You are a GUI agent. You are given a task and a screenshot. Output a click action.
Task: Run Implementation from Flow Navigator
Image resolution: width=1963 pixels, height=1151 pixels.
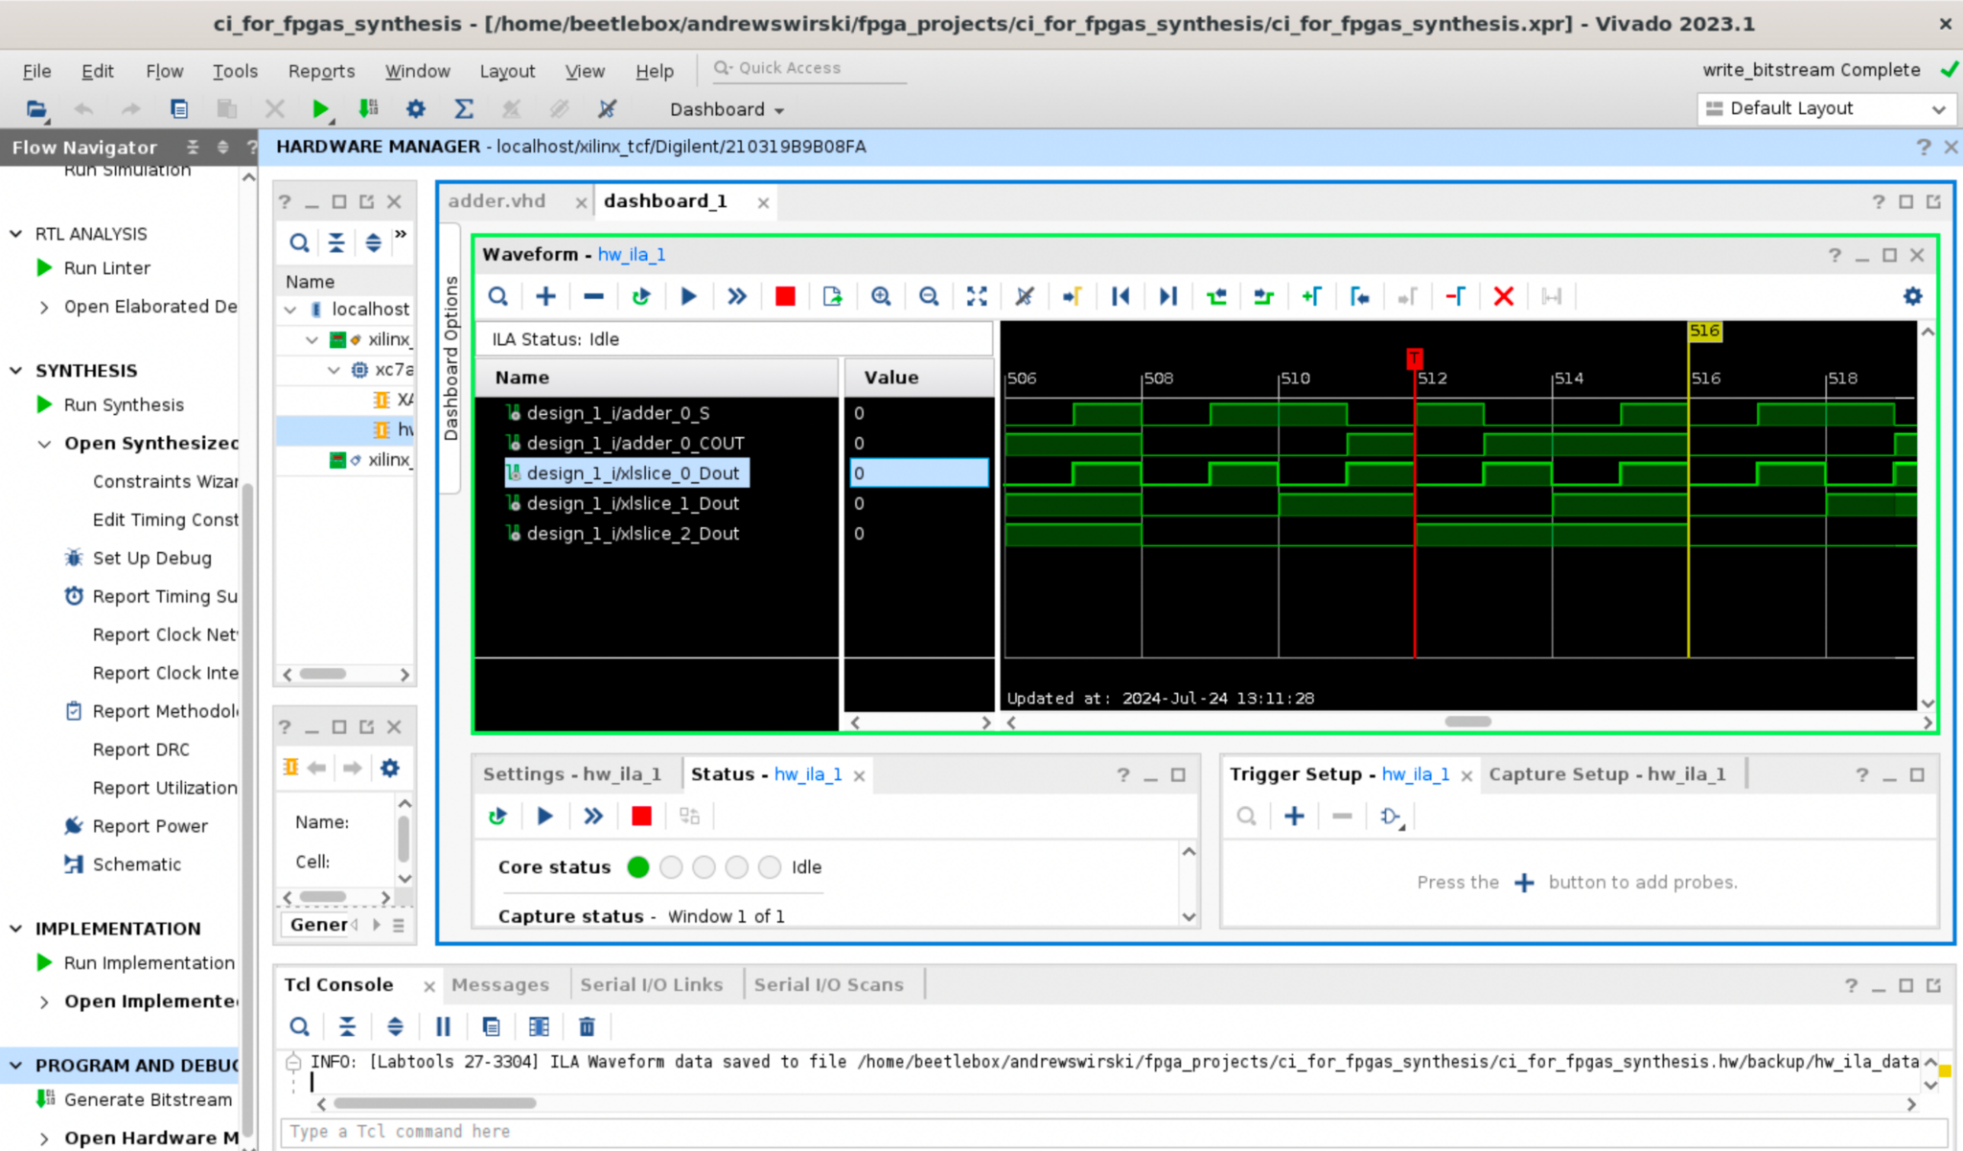pos(149,962)
